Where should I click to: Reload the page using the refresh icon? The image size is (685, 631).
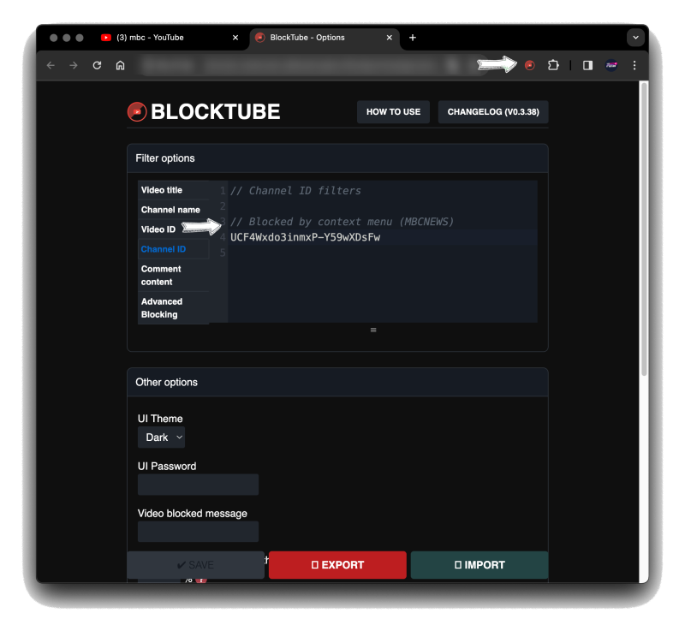97,65
